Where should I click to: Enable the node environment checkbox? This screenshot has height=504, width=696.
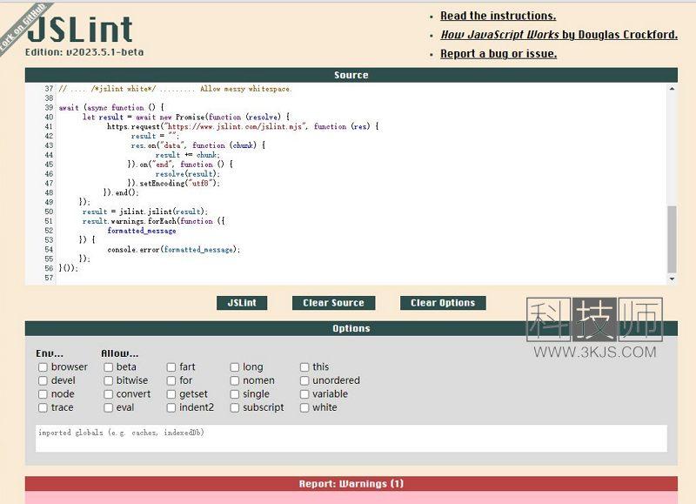tap(43, 394)
